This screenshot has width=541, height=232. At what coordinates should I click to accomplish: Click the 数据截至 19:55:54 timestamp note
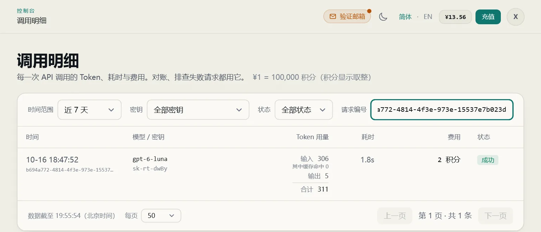coord(71,215)
